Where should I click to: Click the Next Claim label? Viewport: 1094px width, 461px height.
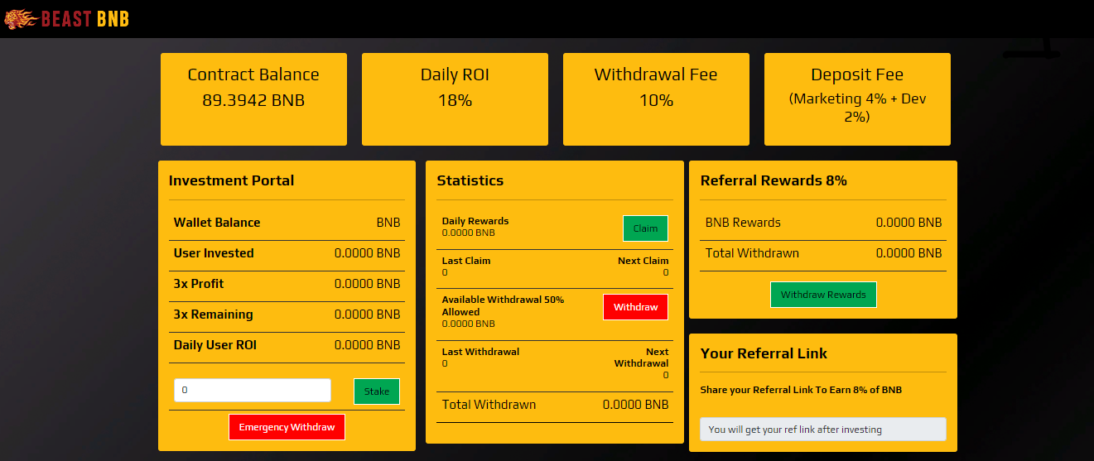643,261
